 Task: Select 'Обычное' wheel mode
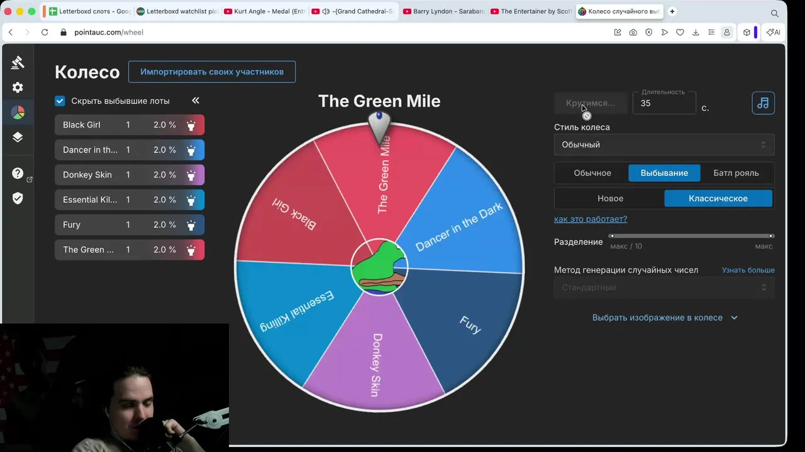[x=592, y=173]
